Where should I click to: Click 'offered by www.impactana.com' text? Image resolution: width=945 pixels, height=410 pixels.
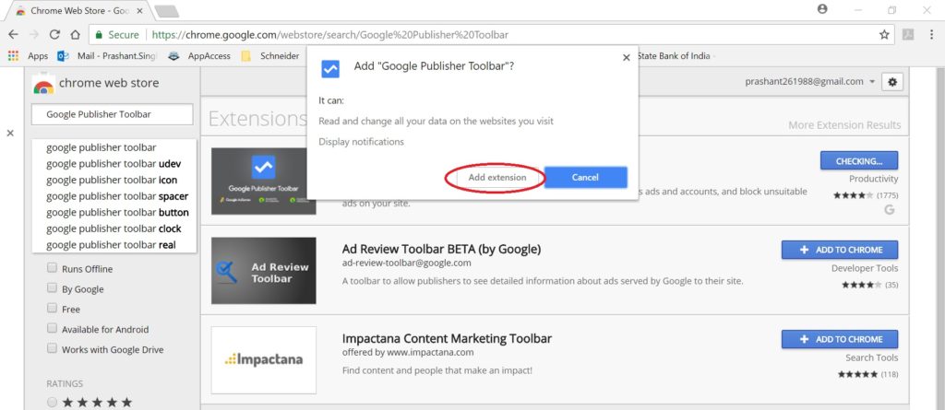(407, 352)
